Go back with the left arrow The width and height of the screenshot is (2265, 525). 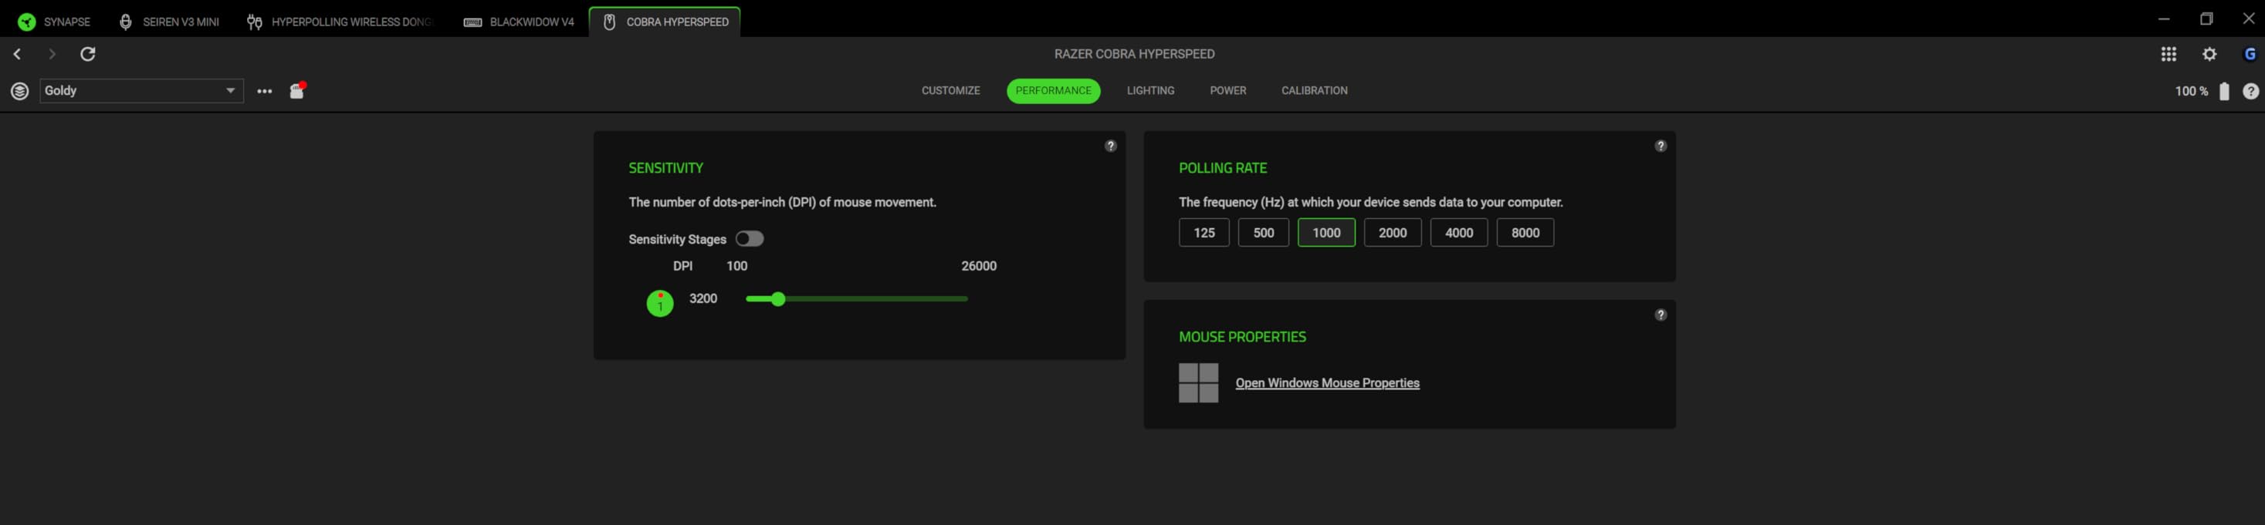[x=17, y=55]
